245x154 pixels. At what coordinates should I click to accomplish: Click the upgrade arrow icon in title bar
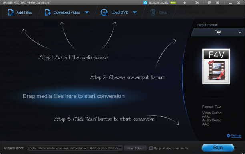click(185, 3)
